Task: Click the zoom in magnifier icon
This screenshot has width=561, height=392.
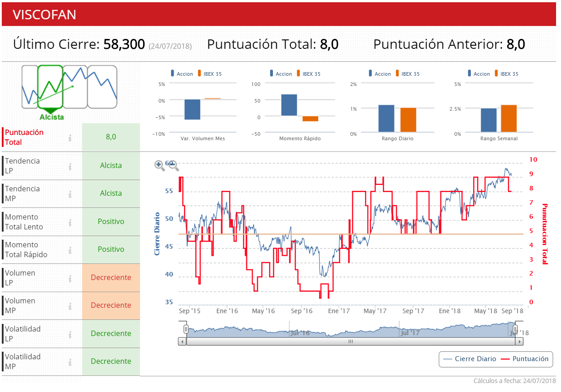Action: 160,165
